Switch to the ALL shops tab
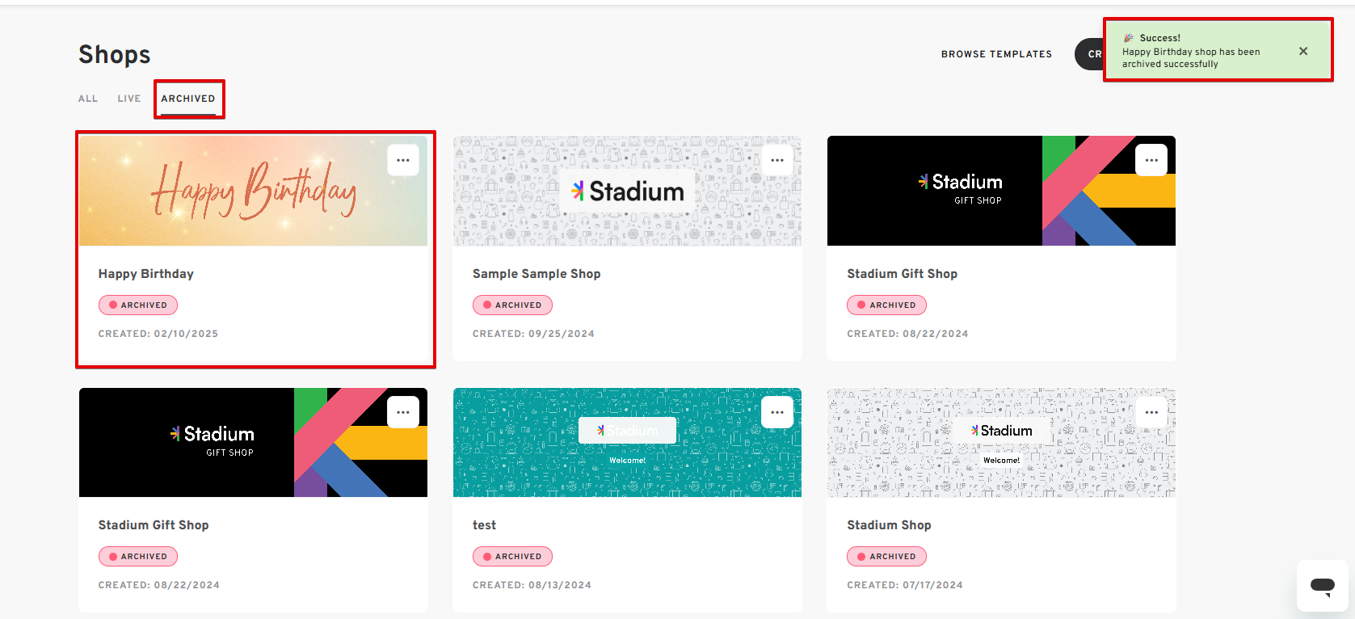Screen dimensions: 1355x619 click(x=88, y=99)
